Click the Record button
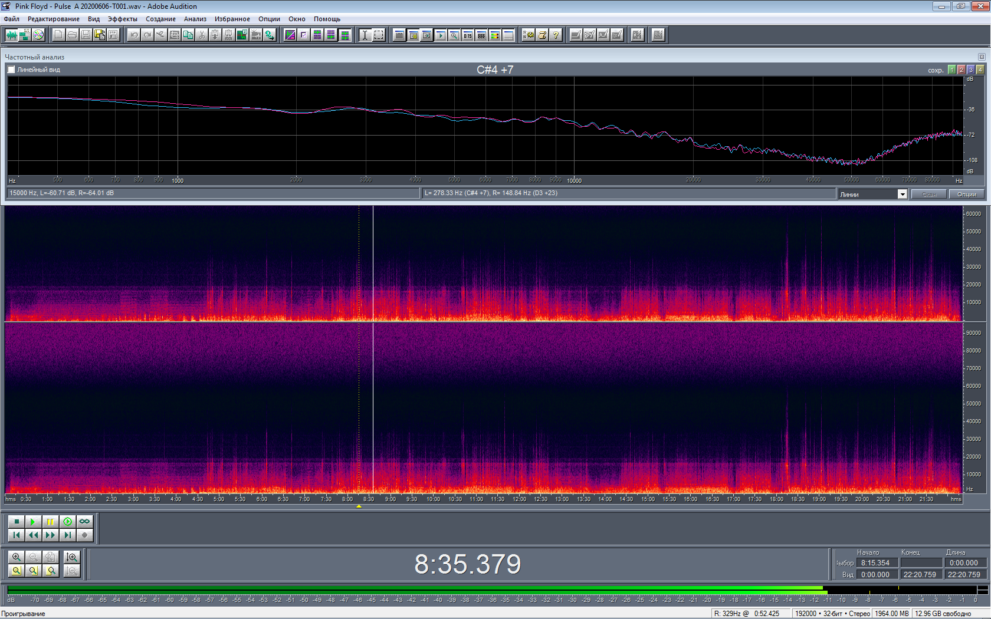The image size is (991, 619). coord(85,535)
